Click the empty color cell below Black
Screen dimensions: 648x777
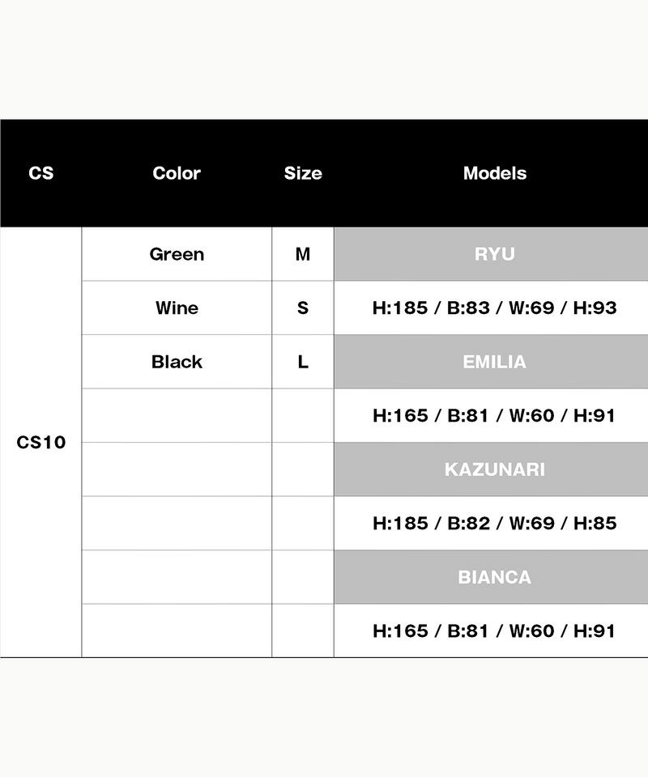coord(177,415)
